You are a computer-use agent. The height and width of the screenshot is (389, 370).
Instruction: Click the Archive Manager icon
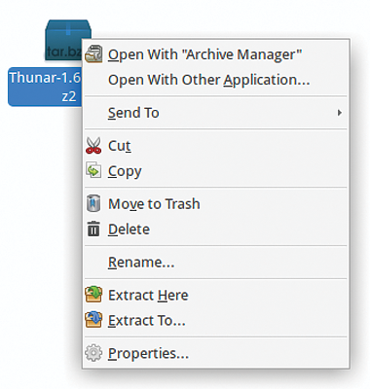pos(93,54)
